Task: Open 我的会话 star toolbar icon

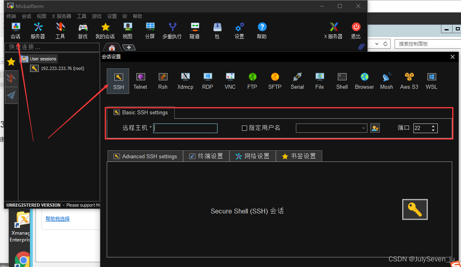Action: 105,31
